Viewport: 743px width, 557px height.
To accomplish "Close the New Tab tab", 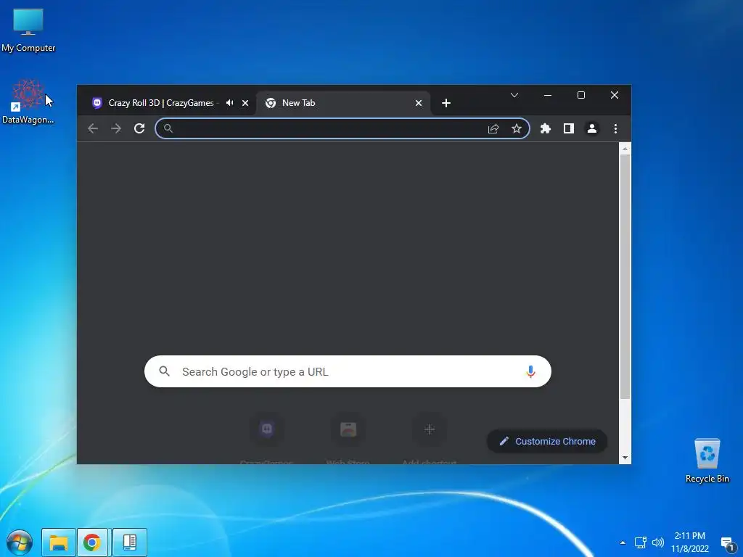I will 419,103.
